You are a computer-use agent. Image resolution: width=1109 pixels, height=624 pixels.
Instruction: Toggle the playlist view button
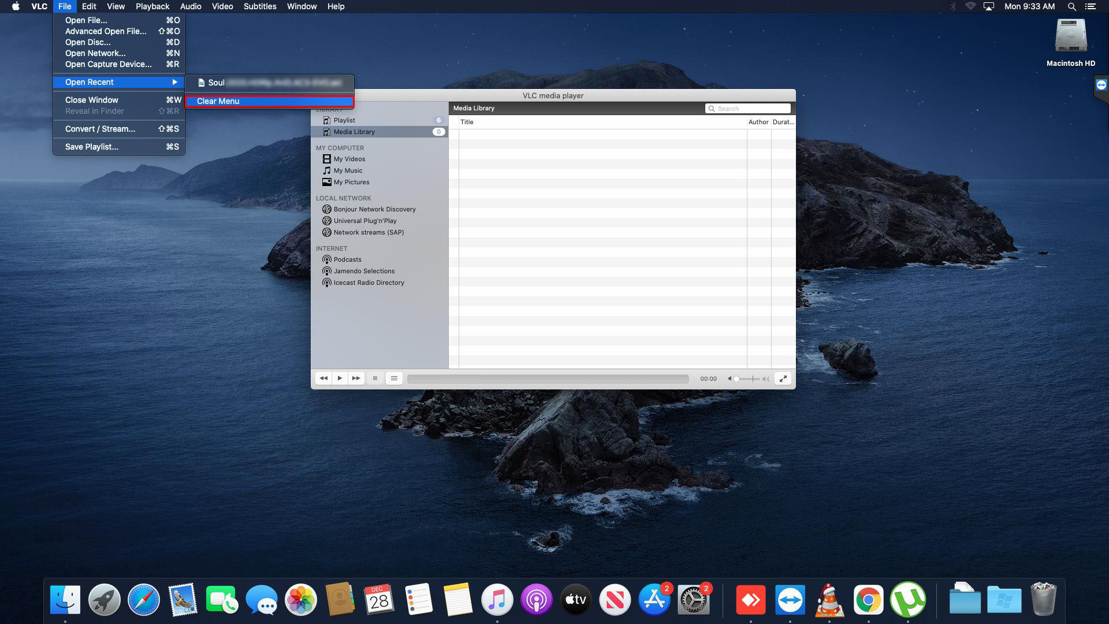point(394,378)
